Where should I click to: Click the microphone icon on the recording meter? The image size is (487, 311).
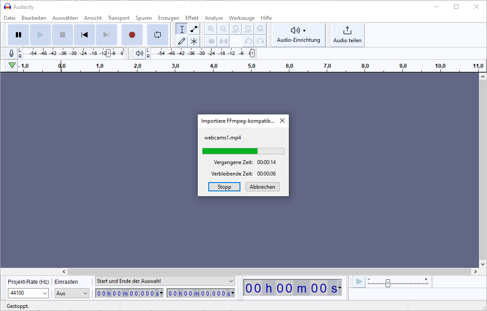click(11, 53)
